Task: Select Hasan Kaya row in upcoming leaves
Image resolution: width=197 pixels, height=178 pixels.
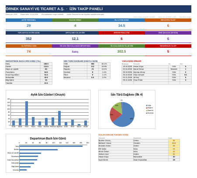Action: (x=156, y=67)
